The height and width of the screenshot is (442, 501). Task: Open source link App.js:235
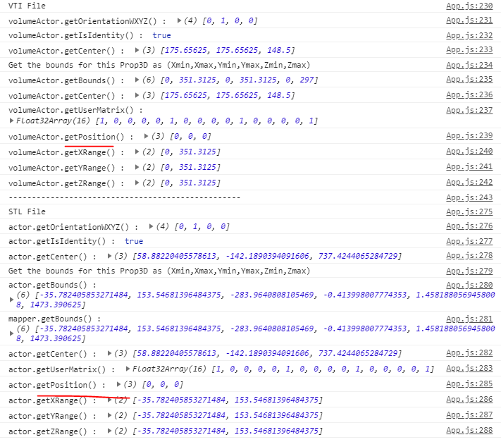pos(469,79)
